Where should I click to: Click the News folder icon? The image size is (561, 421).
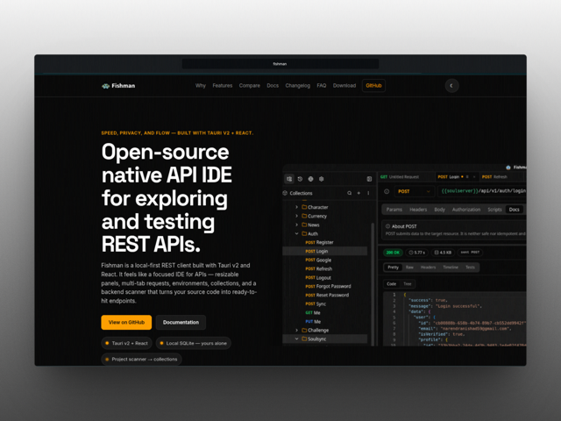(x=304, y=225)
